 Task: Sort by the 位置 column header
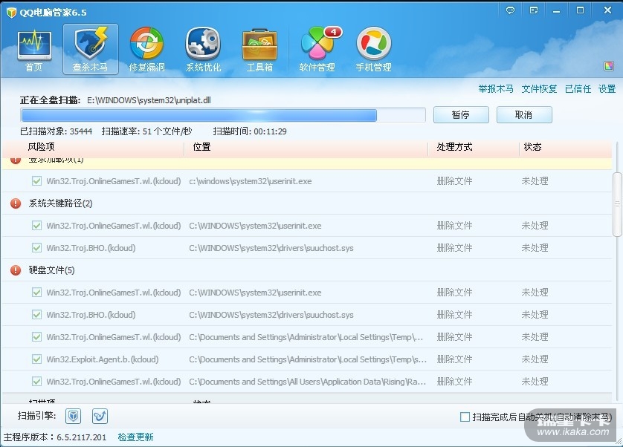click(201, 147)
